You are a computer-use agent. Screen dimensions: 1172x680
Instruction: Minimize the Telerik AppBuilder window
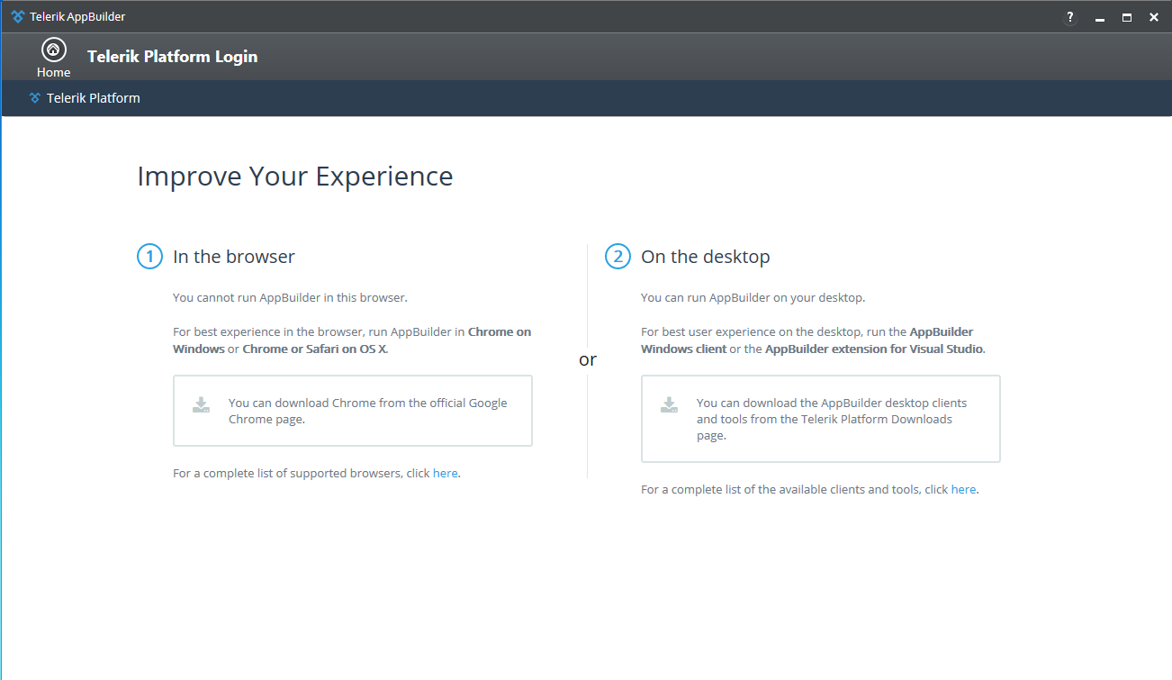[1099, 18]
